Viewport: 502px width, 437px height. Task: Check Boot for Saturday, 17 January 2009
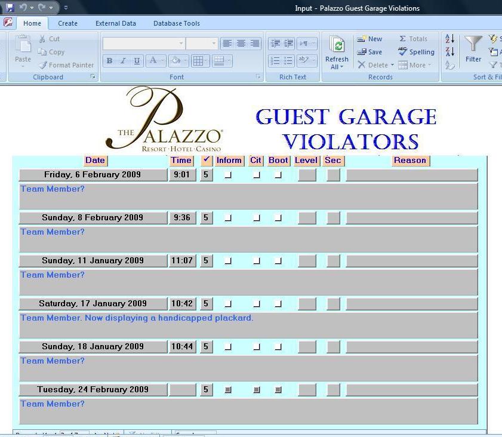(278, 304)
